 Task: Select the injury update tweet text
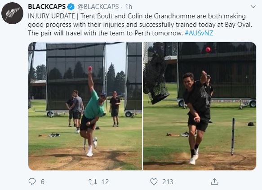click(x=140, y=25)
